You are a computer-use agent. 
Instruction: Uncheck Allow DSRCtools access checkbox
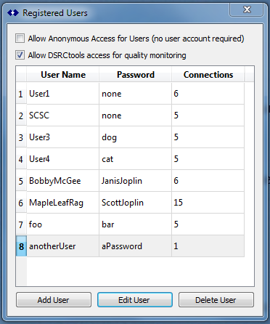pos(20,55)
